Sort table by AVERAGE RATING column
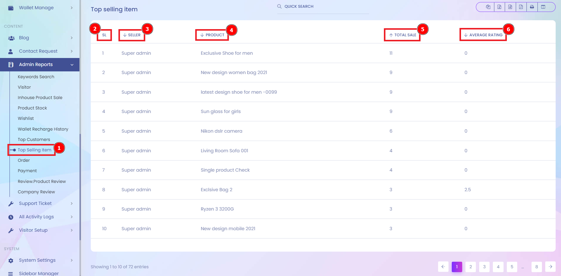Screen dimensions: 561x276 tap(483, 35)
